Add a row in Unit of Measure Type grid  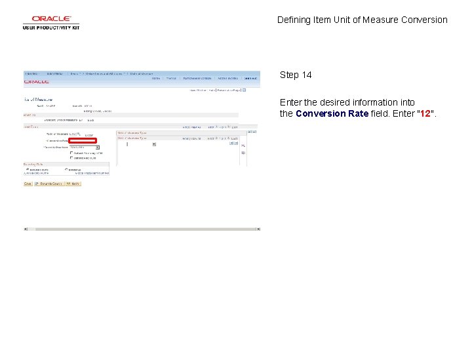(231, 144)
